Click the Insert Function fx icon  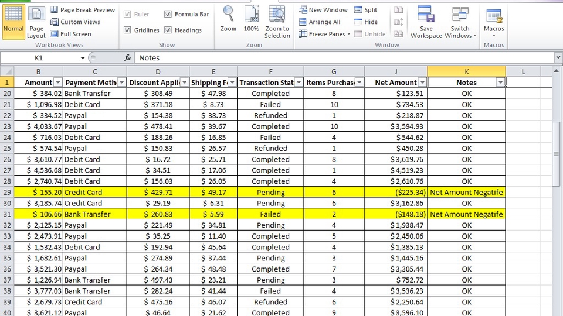point(127,58)
